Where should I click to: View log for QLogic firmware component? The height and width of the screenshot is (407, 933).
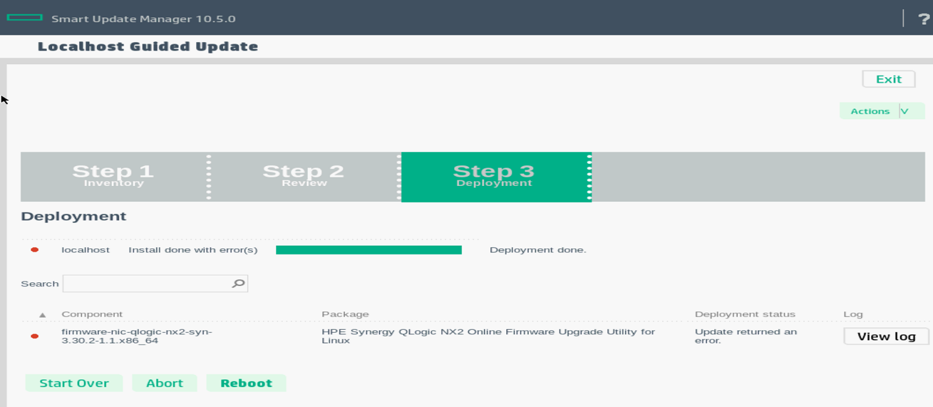coord(886,336)
